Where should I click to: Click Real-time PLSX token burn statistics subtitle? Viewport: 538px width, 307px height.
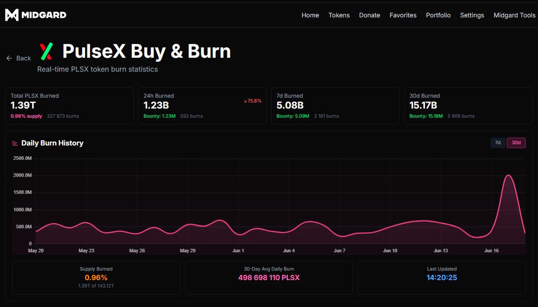[97, 69]
